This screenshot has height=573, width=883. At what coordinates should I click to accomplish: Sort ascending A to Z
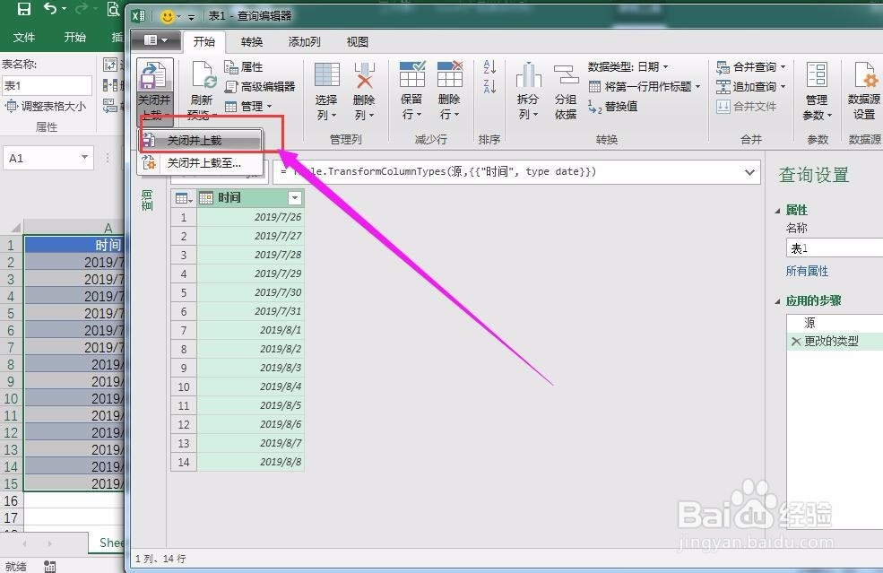489,67
